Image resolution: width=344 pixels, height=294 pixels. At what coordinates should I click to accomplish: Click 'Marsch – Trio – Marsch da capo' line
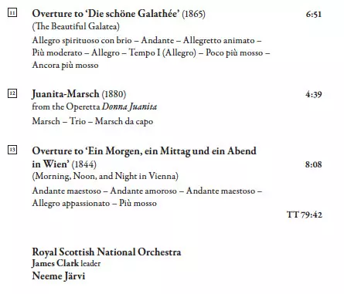[x=93, y=121]
